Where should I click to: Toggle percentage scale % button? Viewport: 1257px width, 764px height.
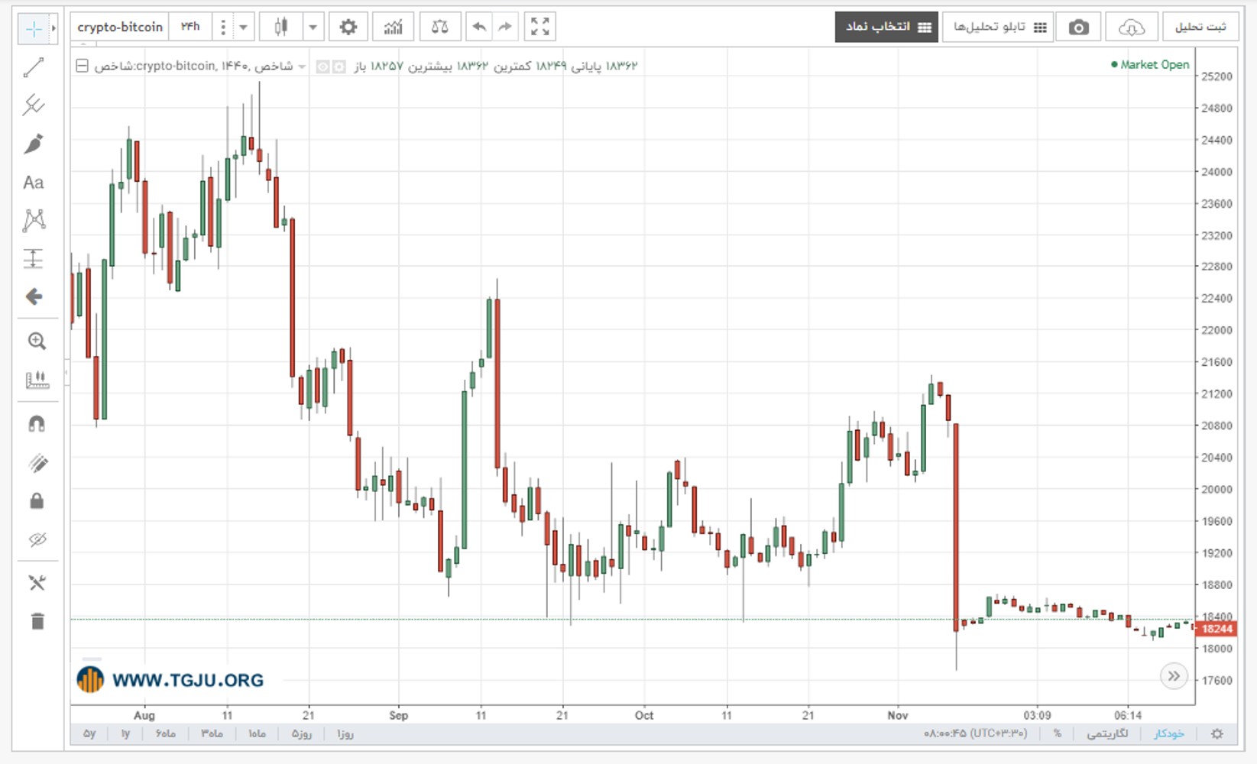coord(1058,733)
